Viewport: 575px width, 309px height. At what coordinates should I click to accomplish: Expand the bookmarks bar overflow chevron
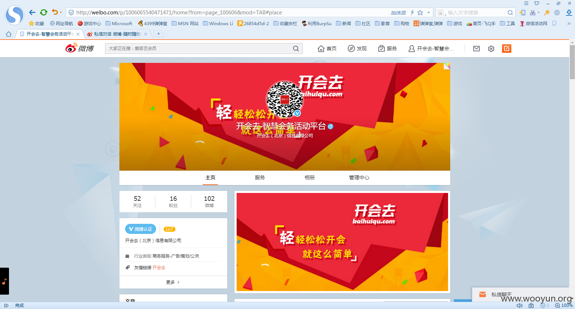pyautogui.click(x=569, y=23)
